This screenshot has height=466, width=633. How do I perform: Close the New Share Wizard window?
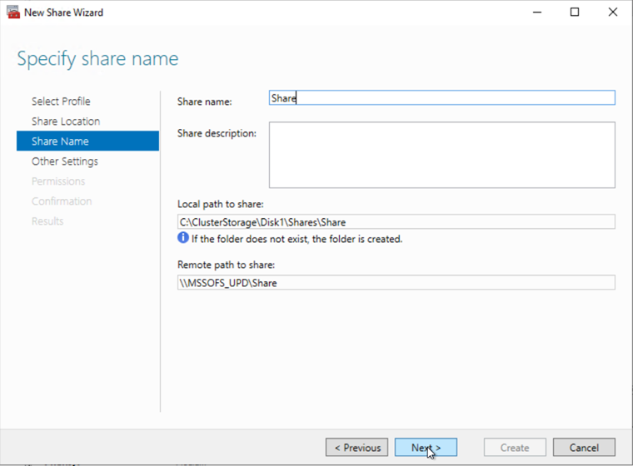[613, 12]
